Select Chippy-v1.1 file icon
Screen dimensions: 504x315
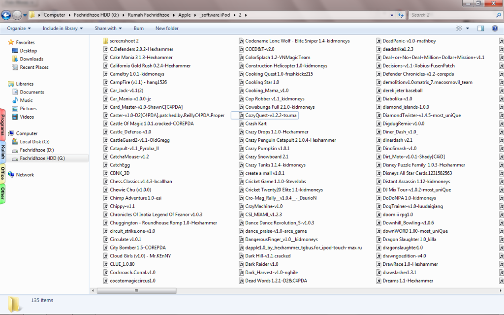point(106,206)
